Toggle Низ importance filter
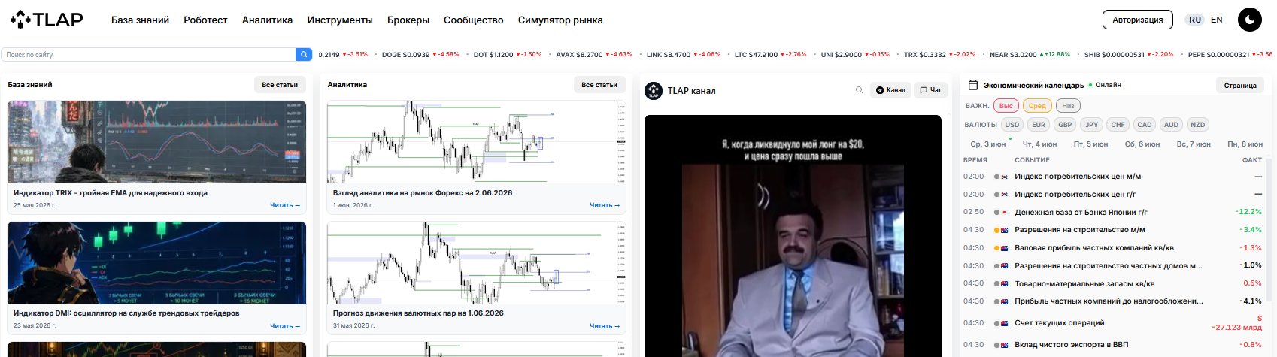 (1068, 106)
